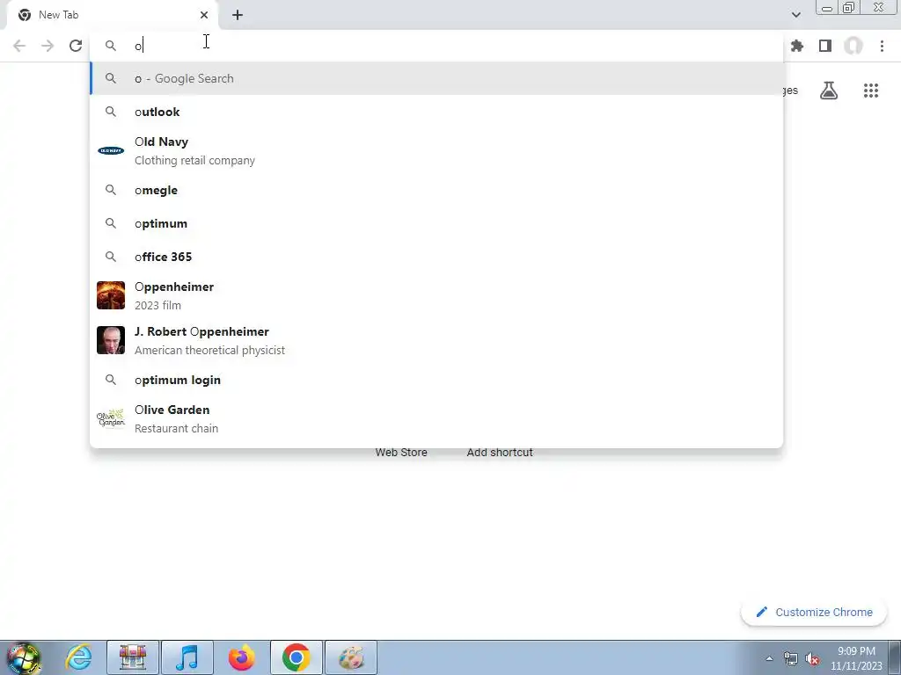
Task: Click the search icon beside optimum login
Action: 111,380
